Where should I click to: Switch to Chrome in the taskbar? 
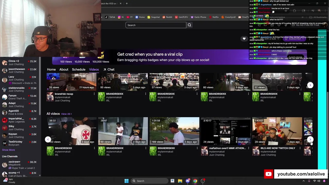(195, 181)
